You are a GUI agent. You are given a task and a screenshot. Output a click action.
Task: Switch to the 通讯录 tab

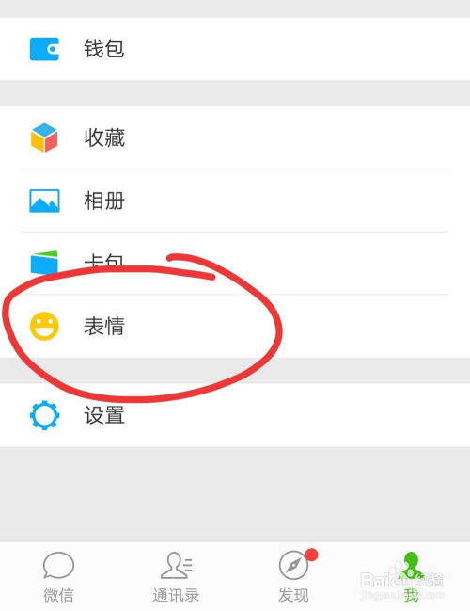point(177,576)
